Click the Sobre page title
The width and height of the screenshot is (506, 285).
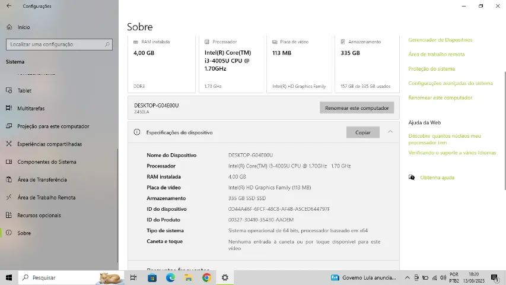tap(140, 27)
